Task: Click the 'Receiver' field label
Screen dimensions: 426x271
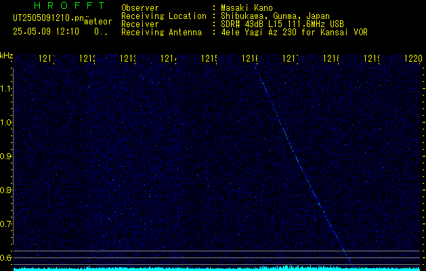Action: click(140, 24)
